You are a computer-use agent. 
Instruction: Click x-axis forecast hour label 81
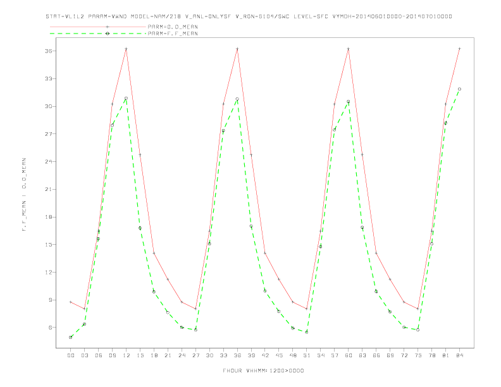(x=446, y=355)
